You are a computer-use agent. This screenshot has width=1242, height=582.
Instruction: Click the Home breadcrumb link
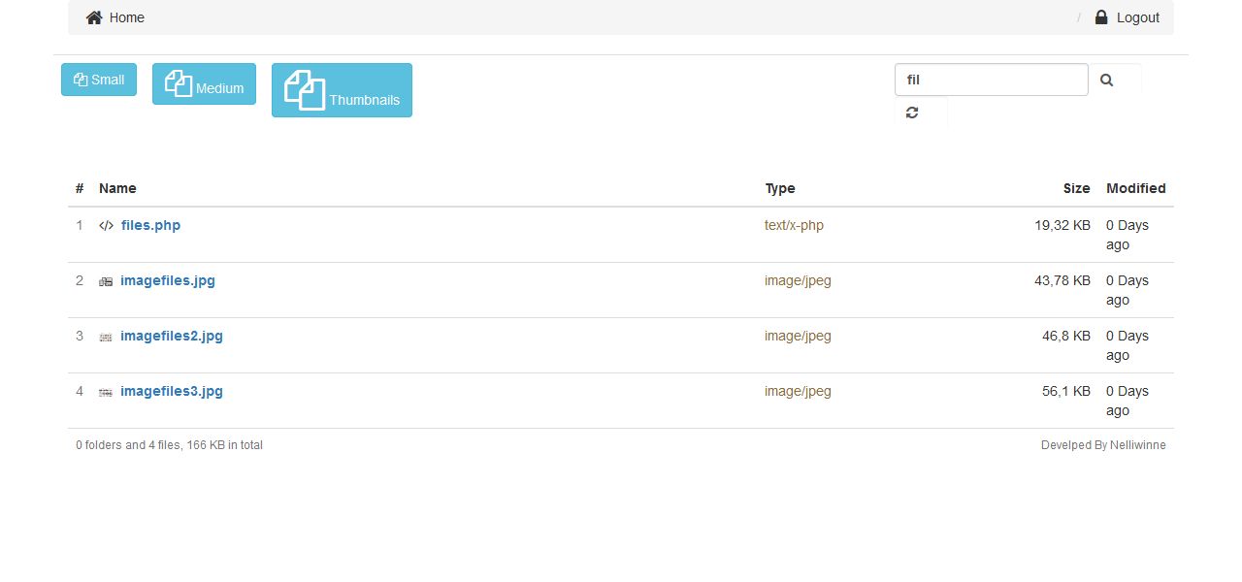pos(126,17)
